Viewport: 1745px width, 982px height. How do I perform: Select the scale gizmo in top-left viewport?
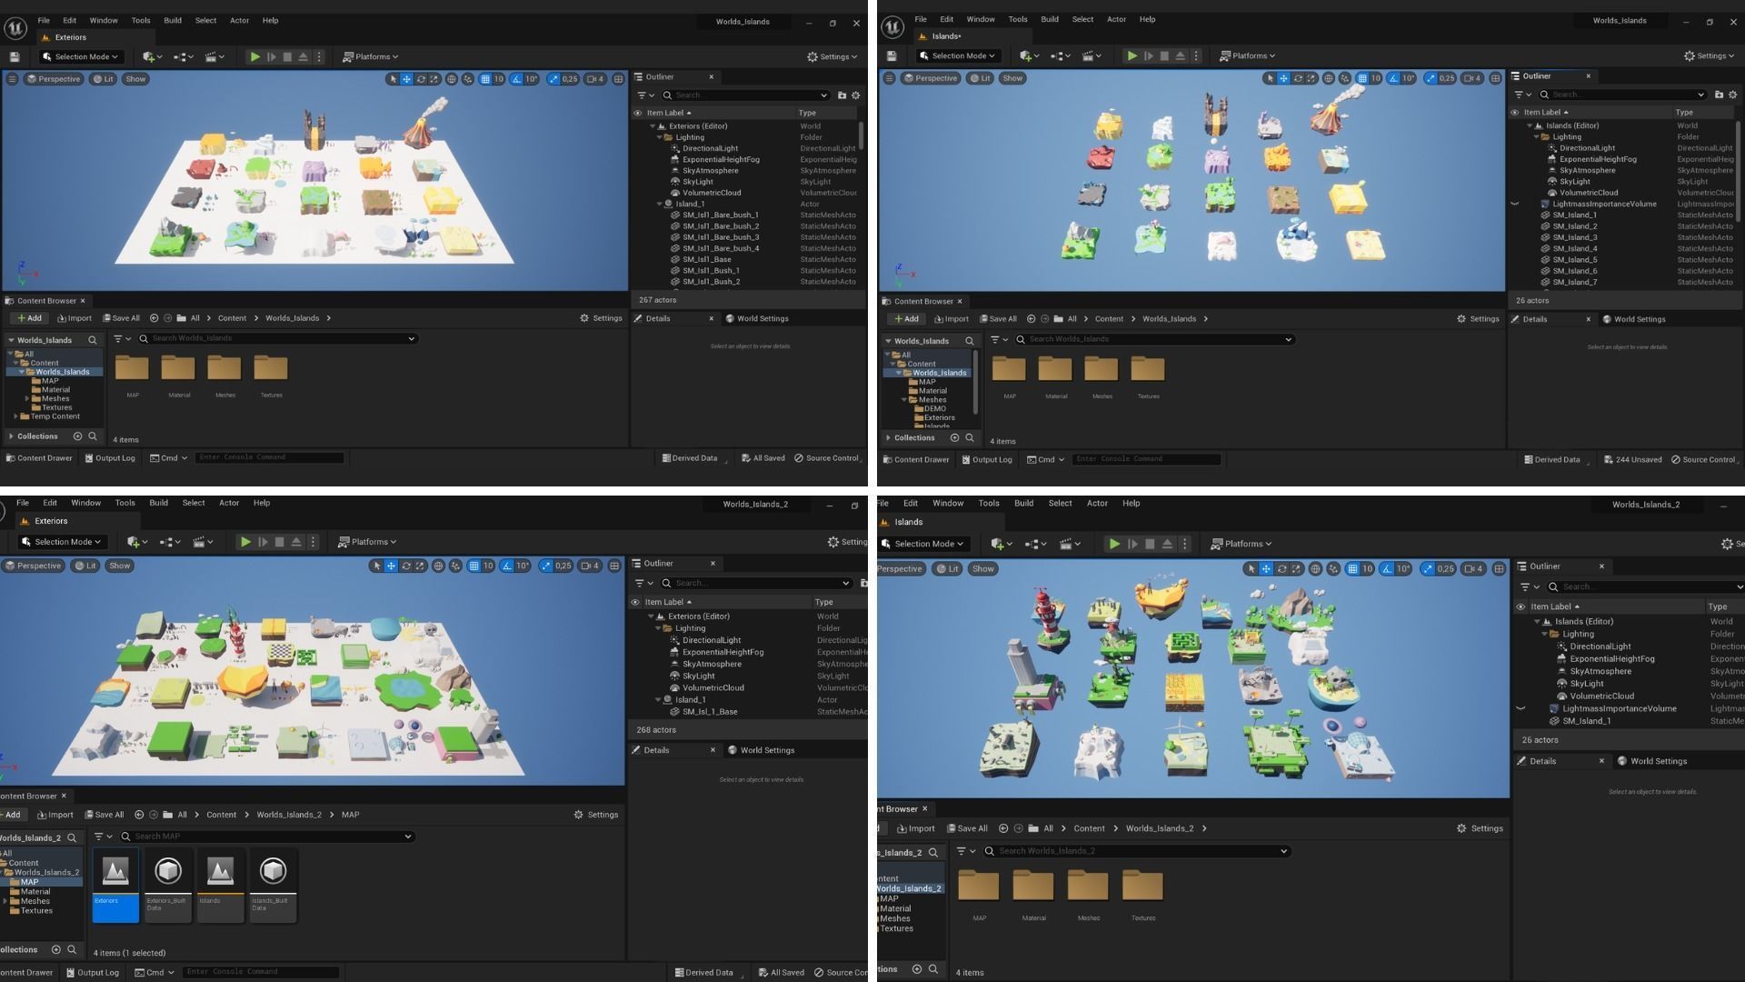coord(434,79)
